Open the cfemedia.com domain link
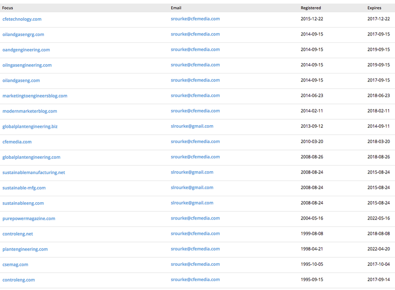Screen dimensions: 395x290 pyautogui.click(x=17, y=142)
